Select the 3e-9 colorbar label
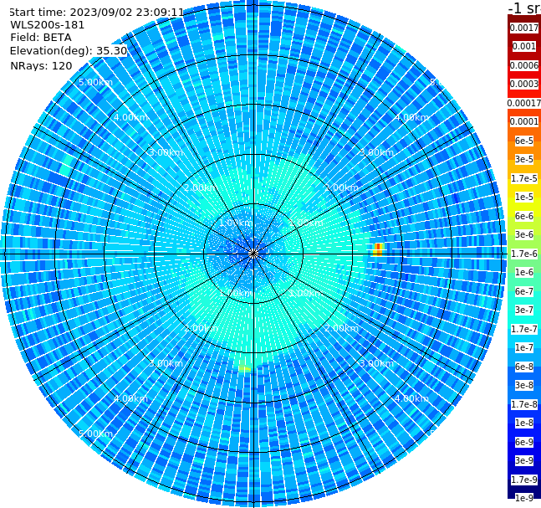 (x=524, y=460)
